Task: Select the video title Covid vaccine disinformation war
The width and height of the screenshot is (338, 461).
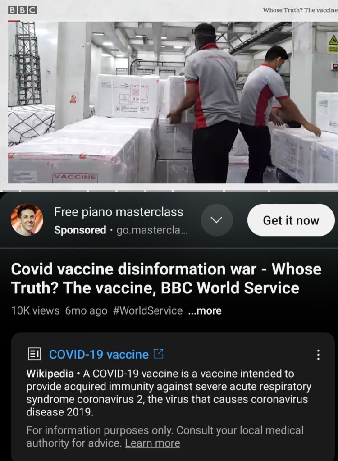Action: (166, 278)
